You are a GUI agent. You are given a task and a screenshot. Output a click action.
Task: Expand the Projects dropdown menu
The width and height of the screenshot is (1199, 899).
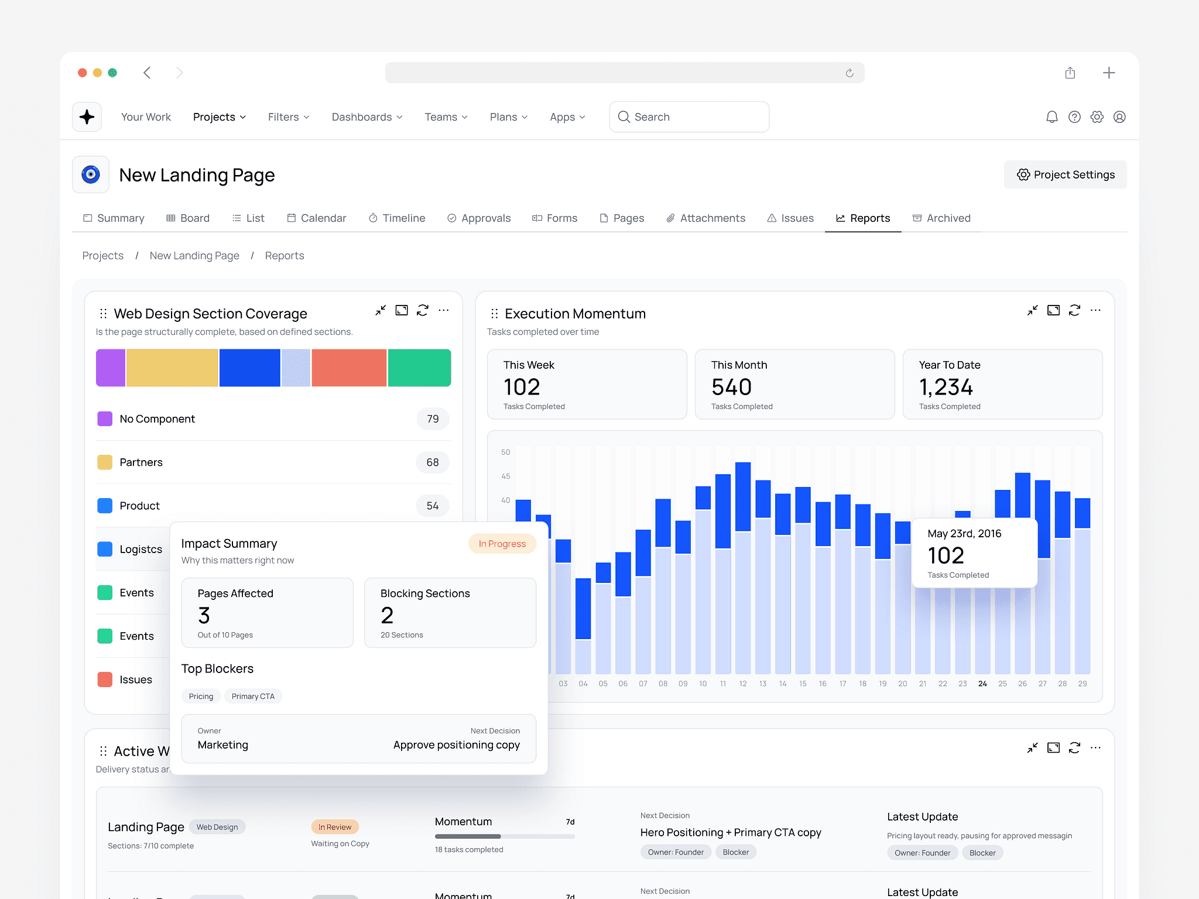(220, 117)
